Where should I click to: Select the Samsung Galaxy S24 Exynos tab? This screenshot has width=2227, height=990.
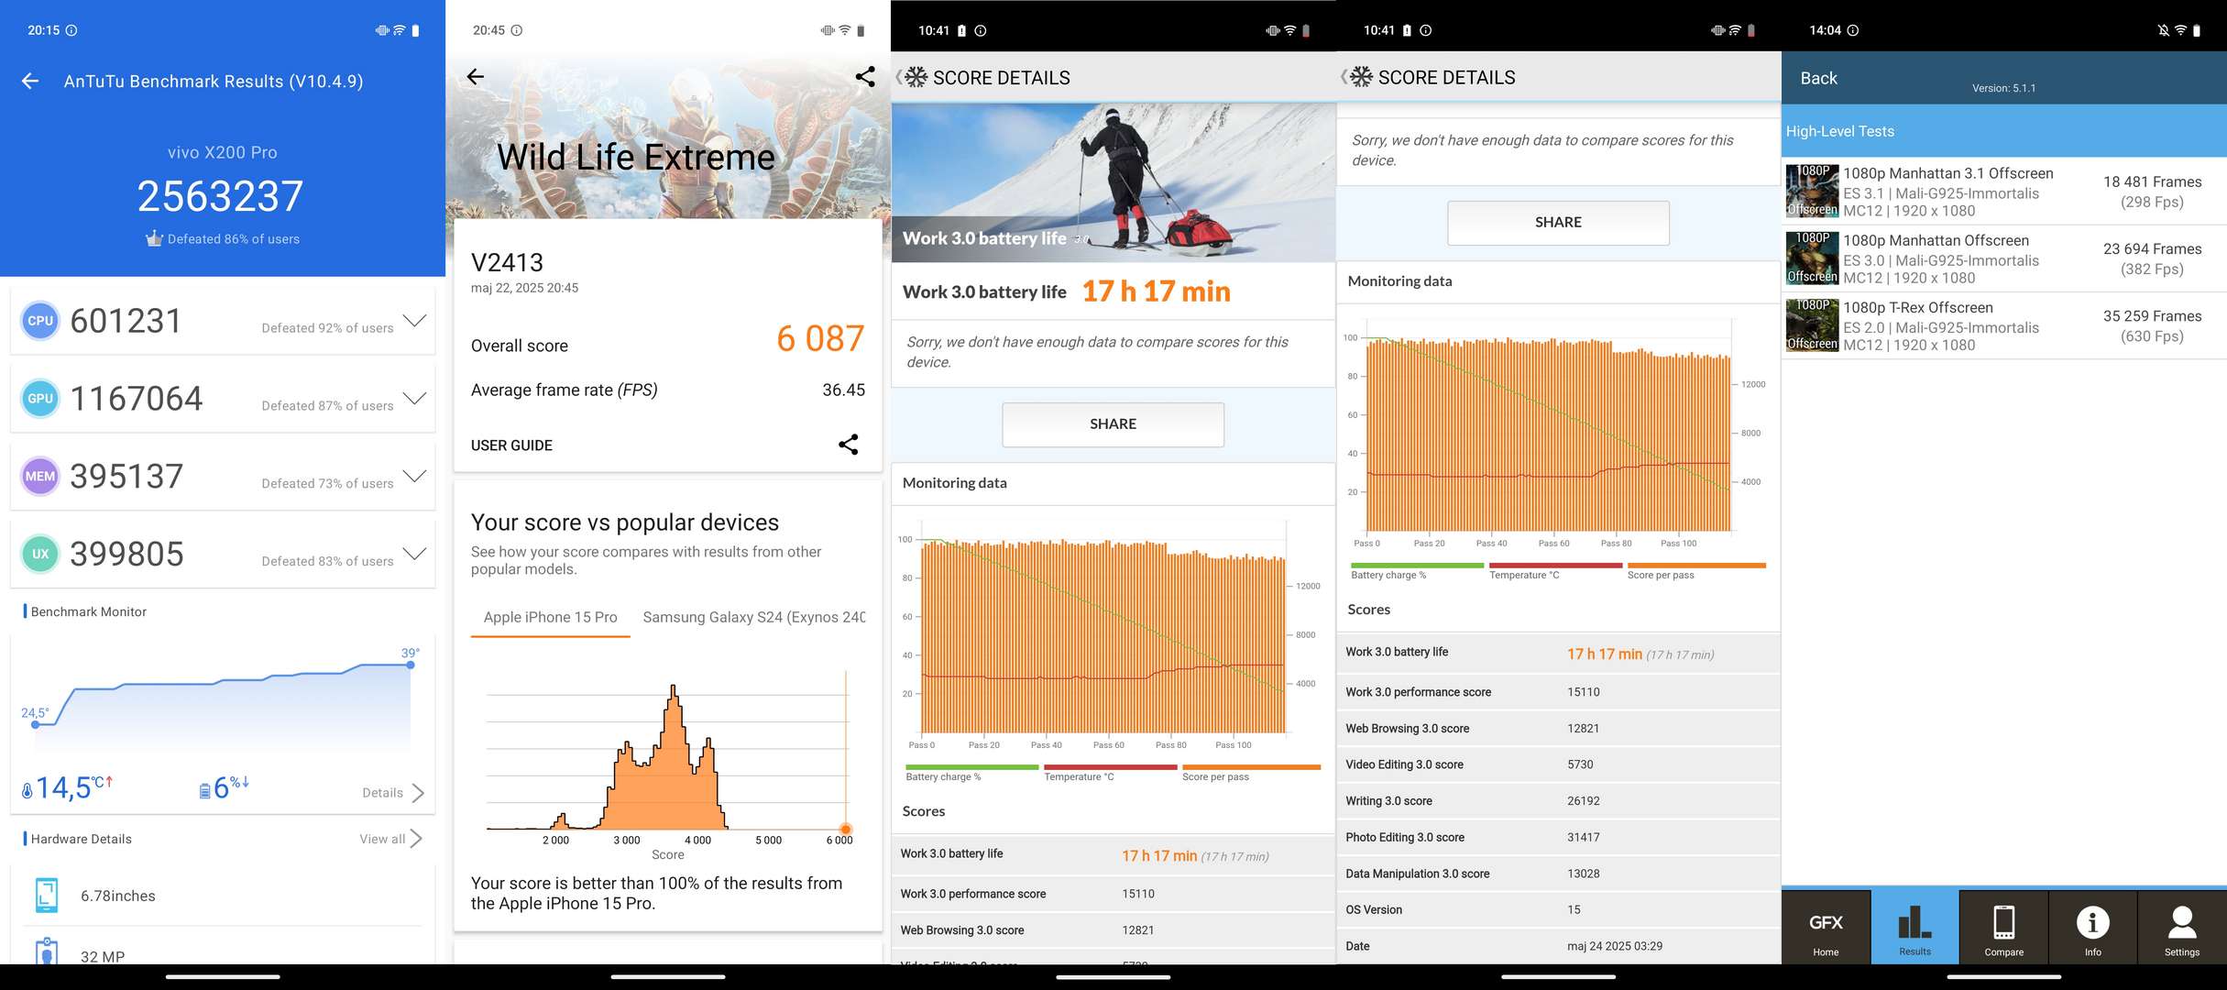(x=753, y=618)
